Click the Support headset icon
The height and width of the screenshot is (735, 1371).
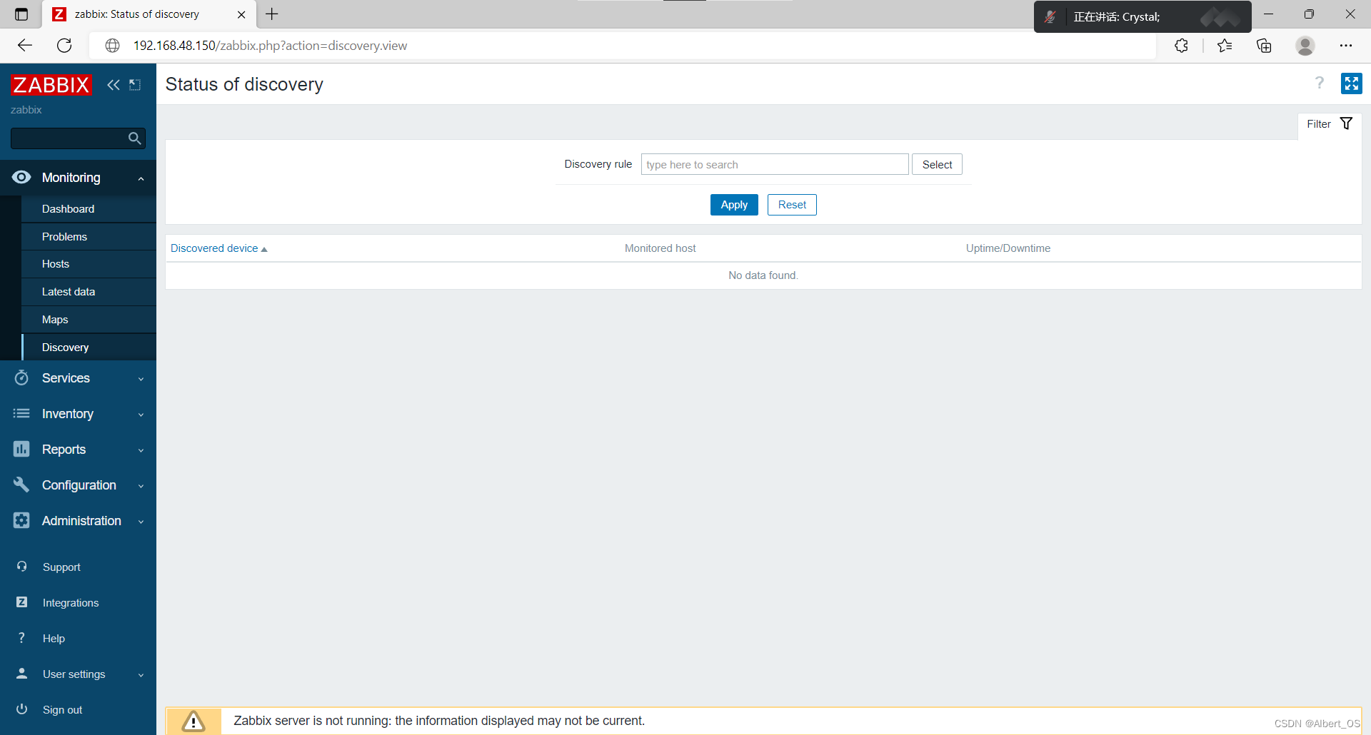point(22,567)
